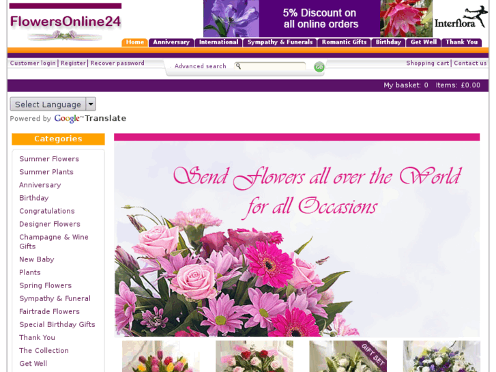496x372 pixels.
Task: Browse Special Birthday Gifts category
Action: [57, 324]
